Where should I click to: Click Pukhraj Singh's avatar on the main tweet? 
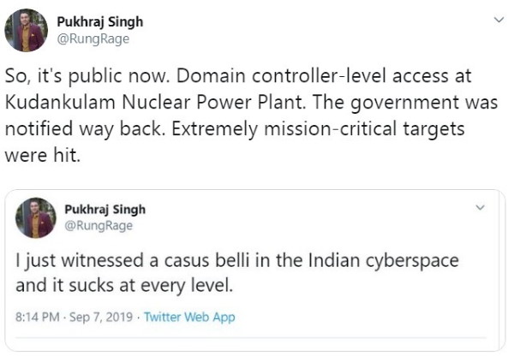pos(27,31)
